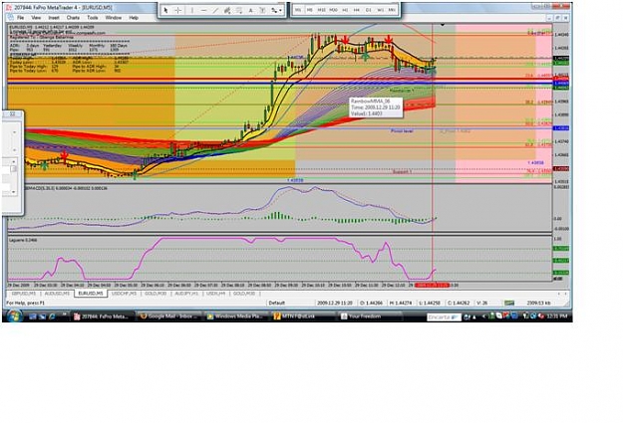Open Google Mail - Inbox taskbar button

tap(168, 317)
